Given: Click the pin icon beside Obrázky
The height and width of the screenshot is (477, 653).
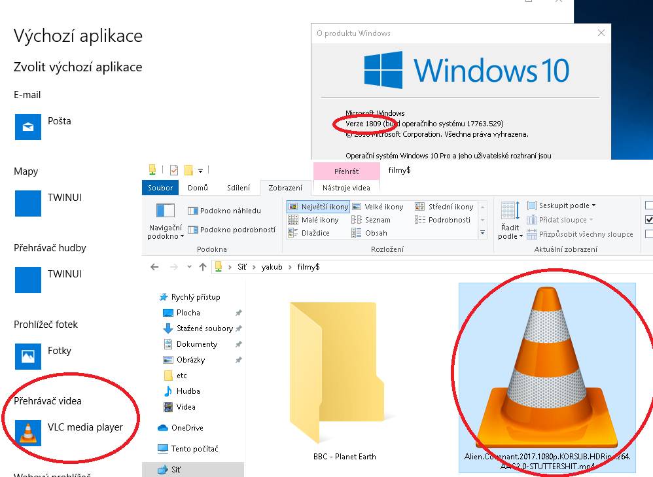Looking at the screenshot, I should (x=239, y=360).
